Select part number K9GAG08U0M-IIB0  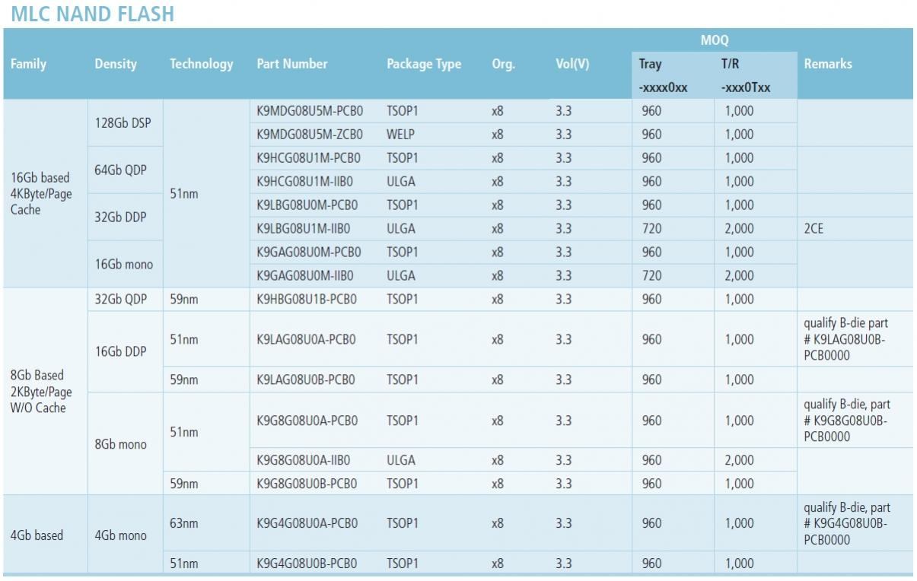pos(305,275)
